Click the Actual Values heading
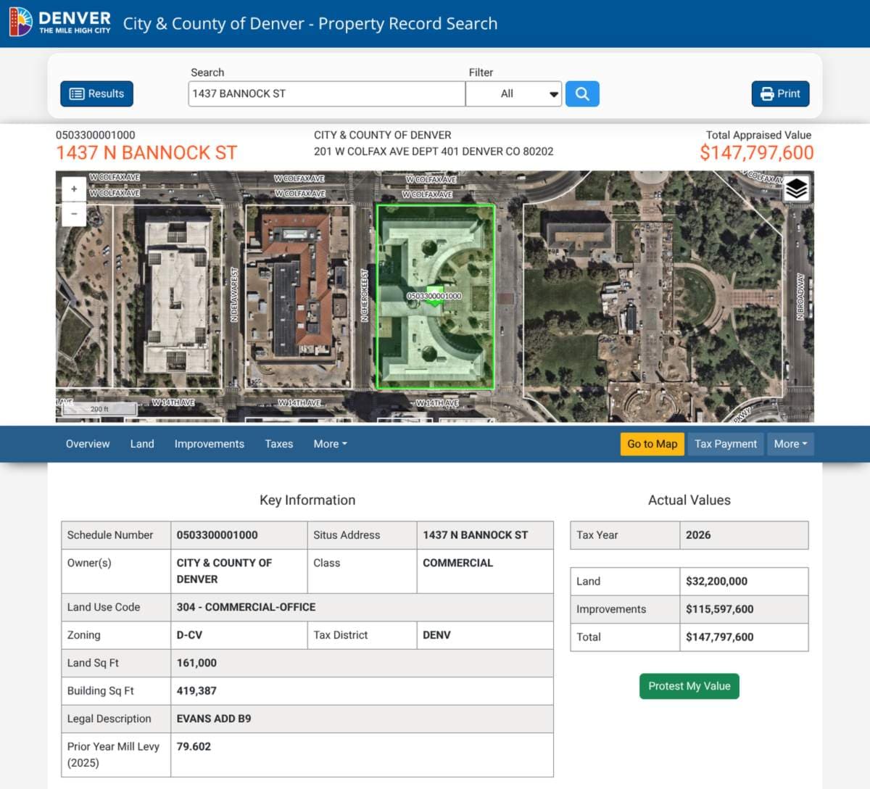Screen dimensions: 870x789 point(689,500)
